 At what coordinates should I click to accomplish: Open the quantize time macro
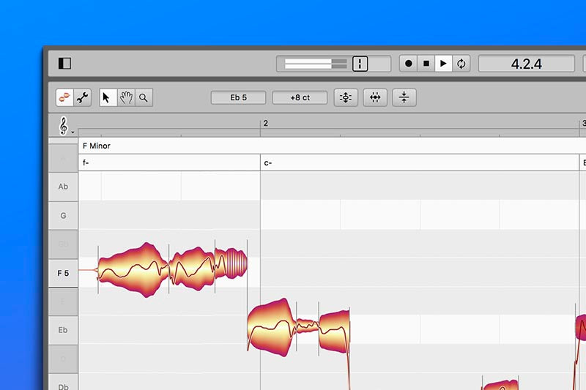coord(375,98)
